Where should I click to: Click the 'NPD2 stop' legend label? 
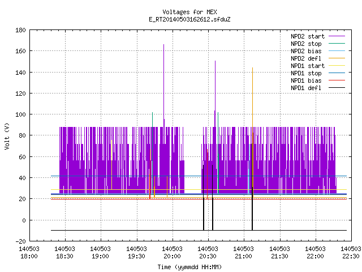click(306, 44)
